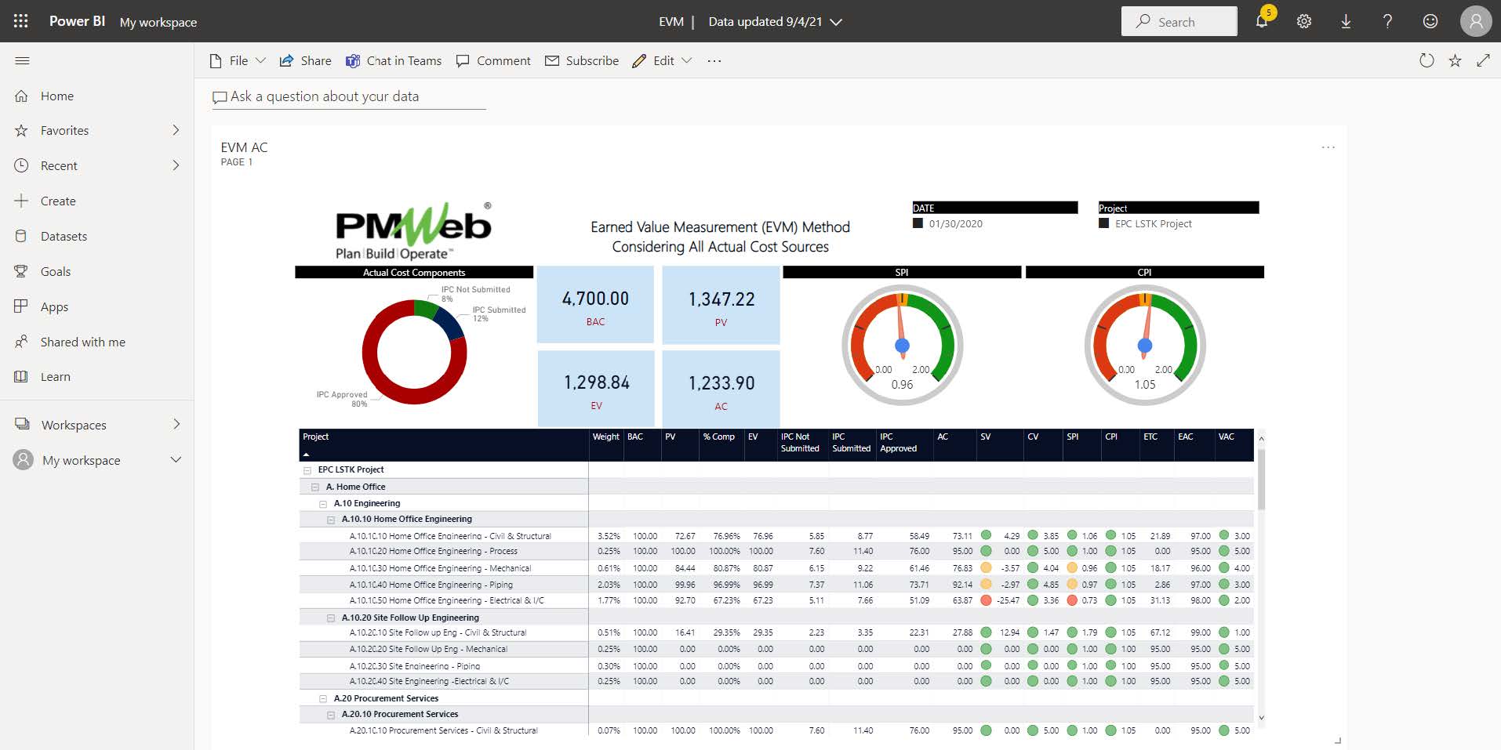Screen dimensions: 1501x750
Task: Open the app launcher grid
Action: 21,21
